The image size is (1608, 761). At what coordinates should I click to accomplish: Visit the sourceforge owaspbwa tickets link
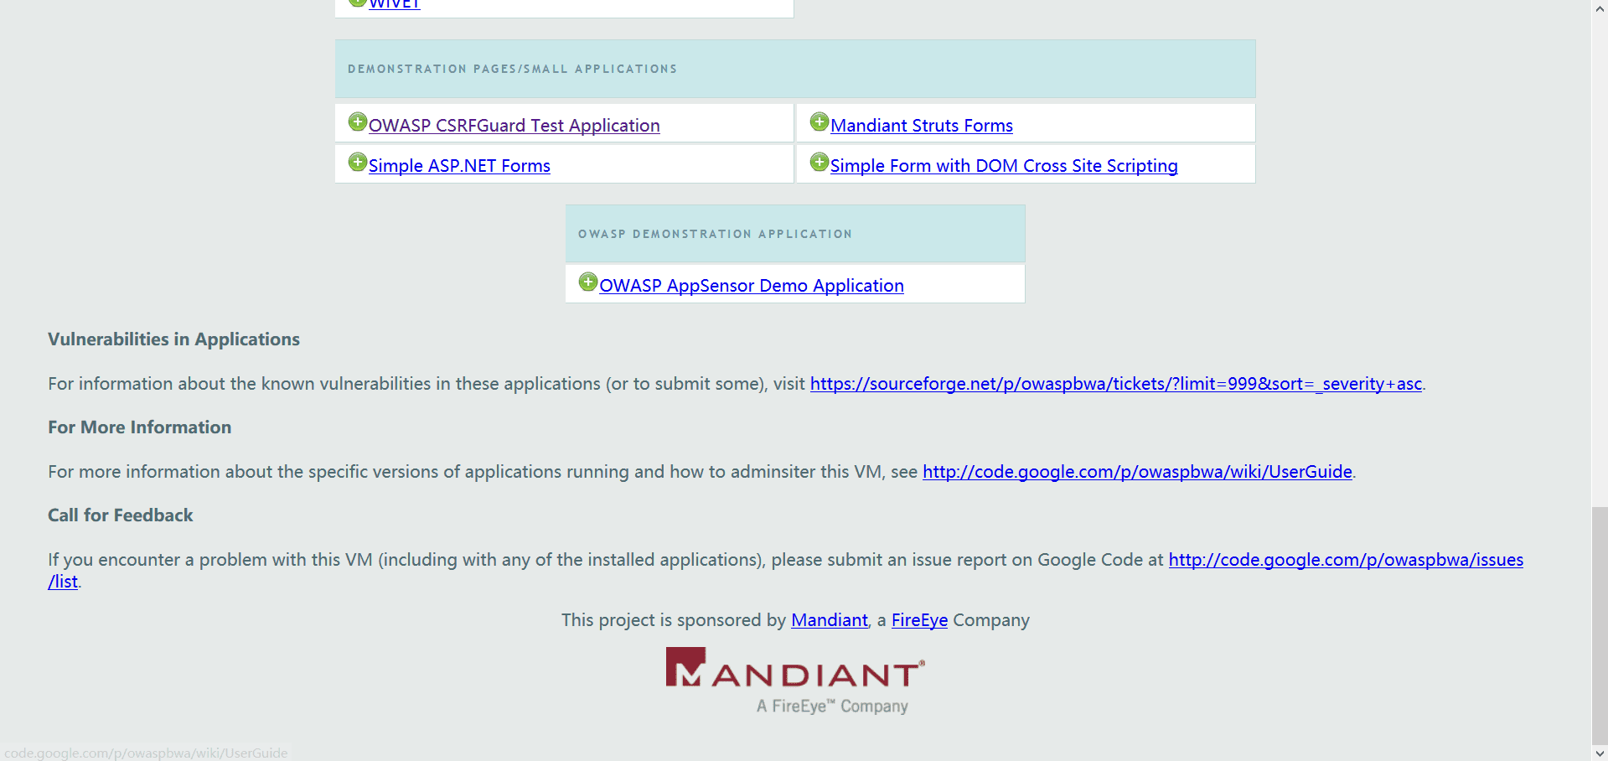click(x=1116, y=384)
